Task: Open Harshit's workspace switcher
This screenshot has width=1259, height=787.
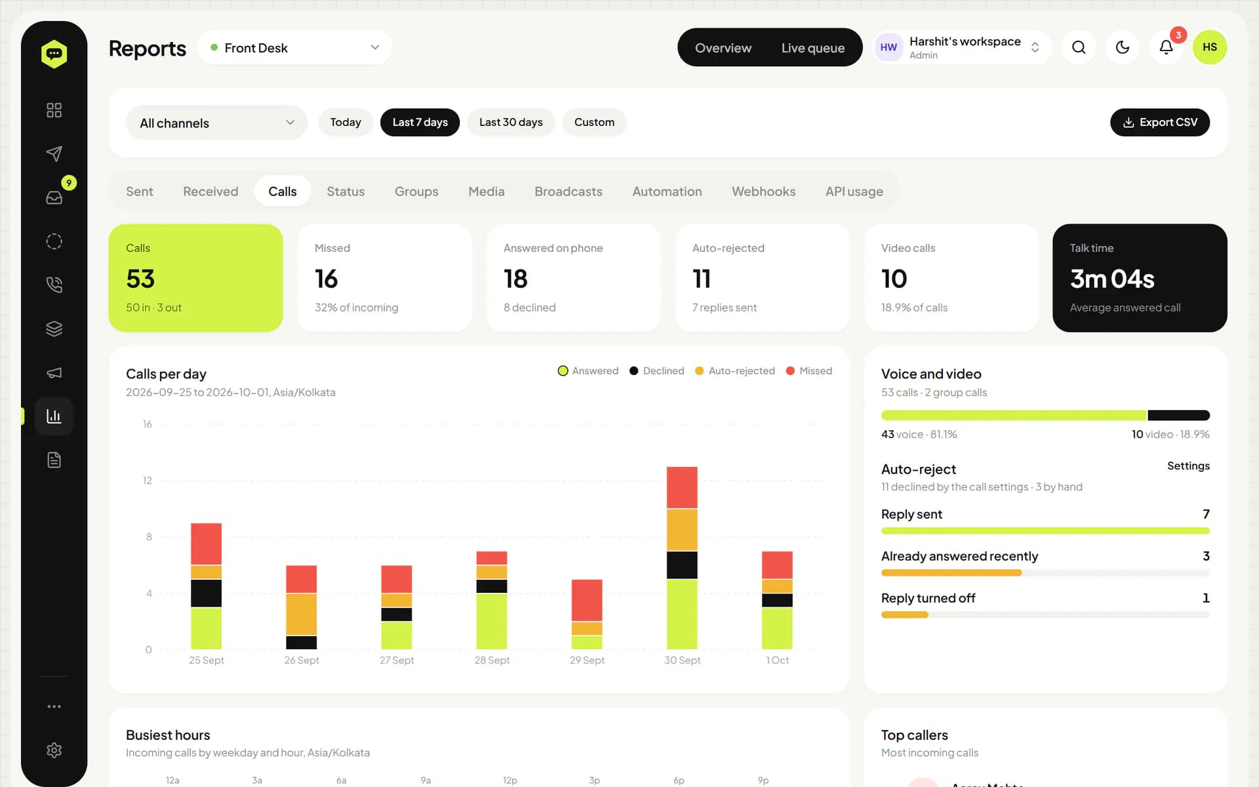Action: tap(963, 47)
